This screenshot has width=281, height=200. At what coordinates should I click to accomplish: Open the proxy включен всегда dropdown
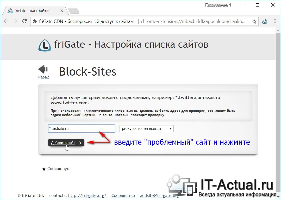[147, 129]
